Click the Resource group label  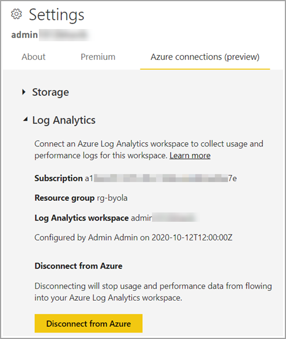click(64, 198)
